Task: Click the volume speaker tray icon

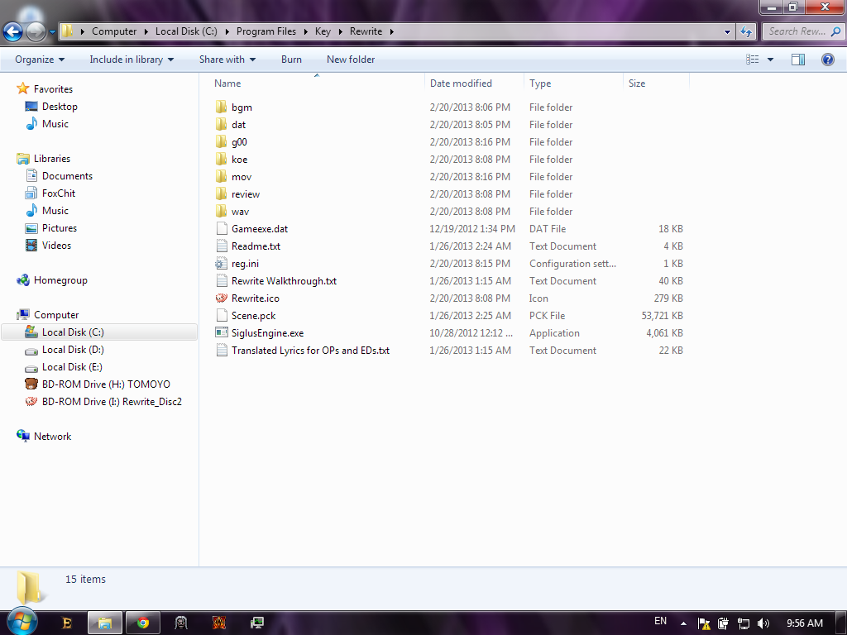Action: pos(763,623)
